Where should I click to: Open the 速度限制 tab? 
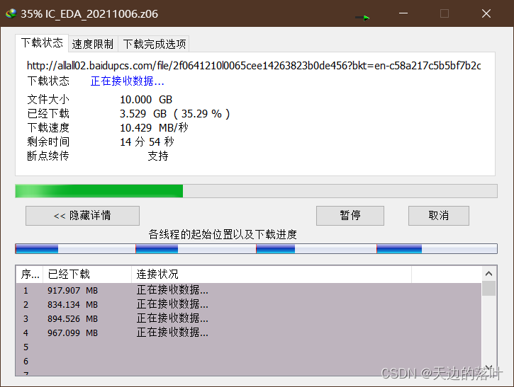[93, 44]
